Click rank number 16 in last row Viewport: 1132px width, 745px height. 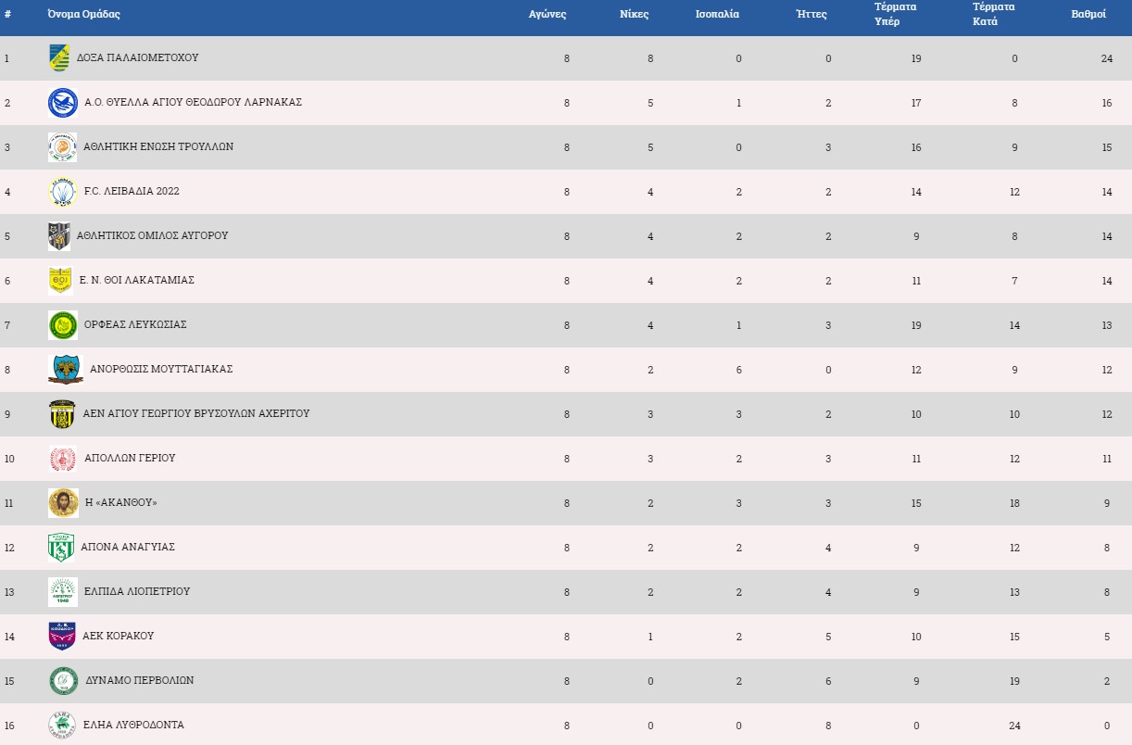click(9, 726)
